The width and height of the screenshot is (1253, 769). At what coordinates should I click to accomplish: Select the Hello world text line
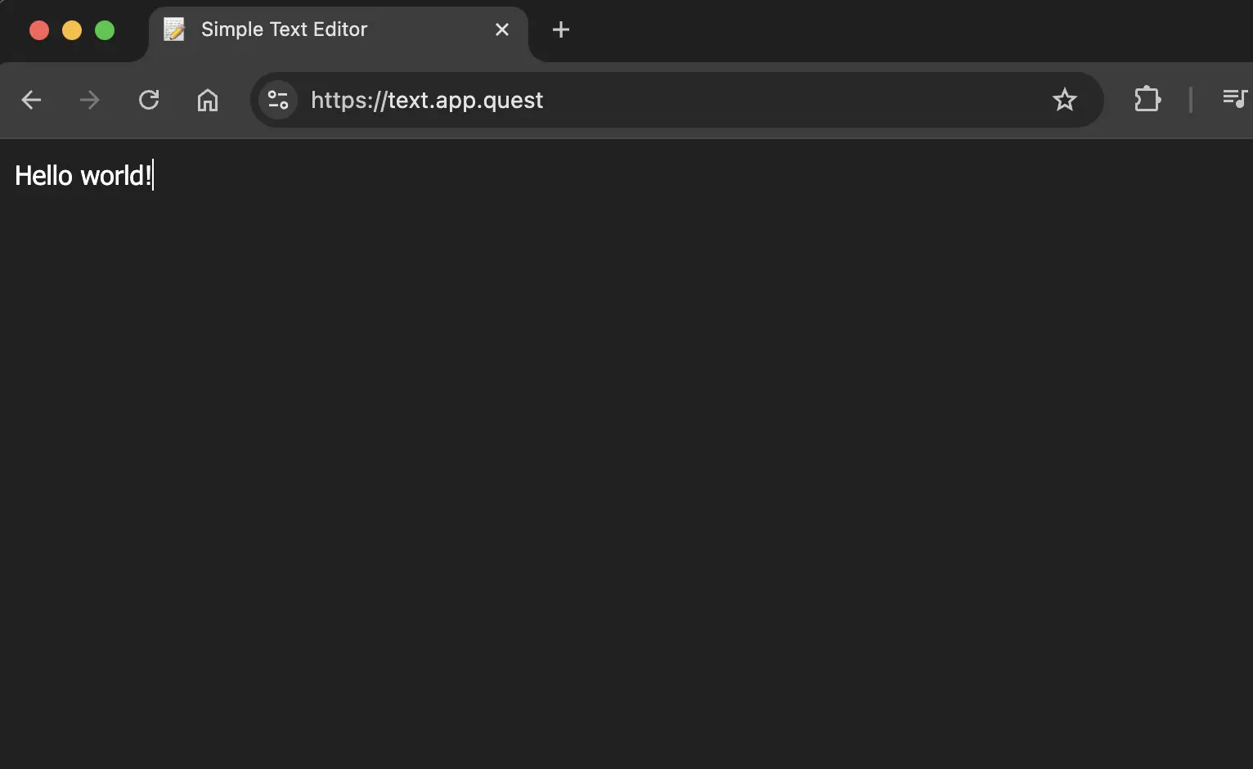point(82,175)
